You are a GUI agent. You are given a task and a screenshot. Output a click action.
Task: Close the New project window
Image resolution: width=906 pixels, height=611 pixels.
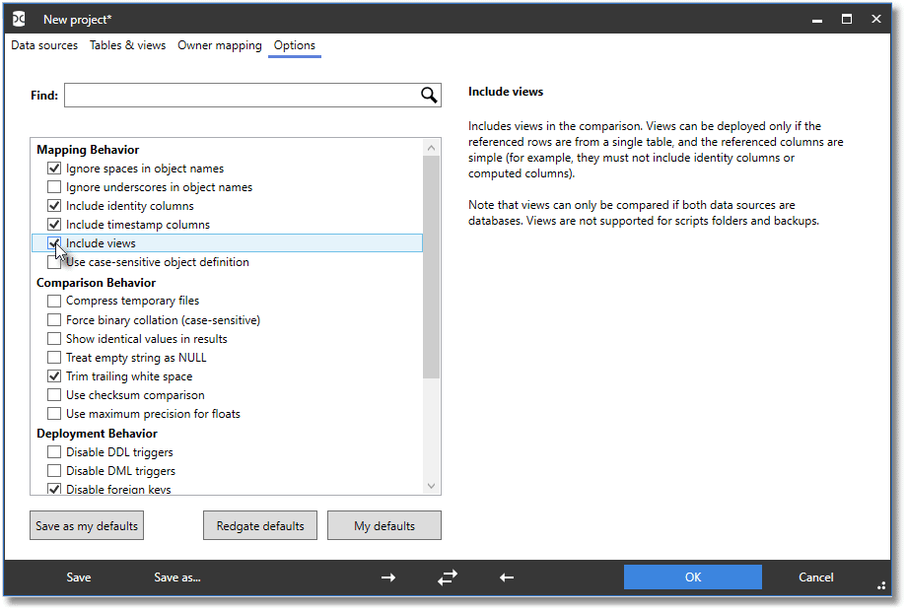[876, 19]
